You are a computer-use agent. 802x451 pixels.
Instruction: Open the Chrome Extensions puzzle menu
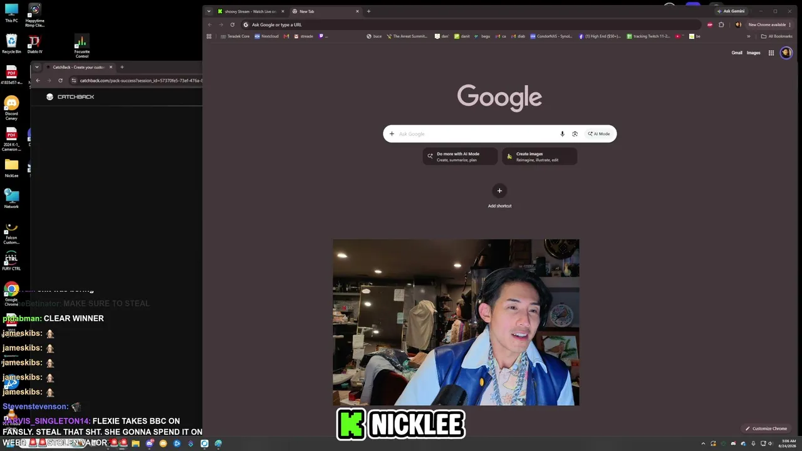[x=721, y=25]
